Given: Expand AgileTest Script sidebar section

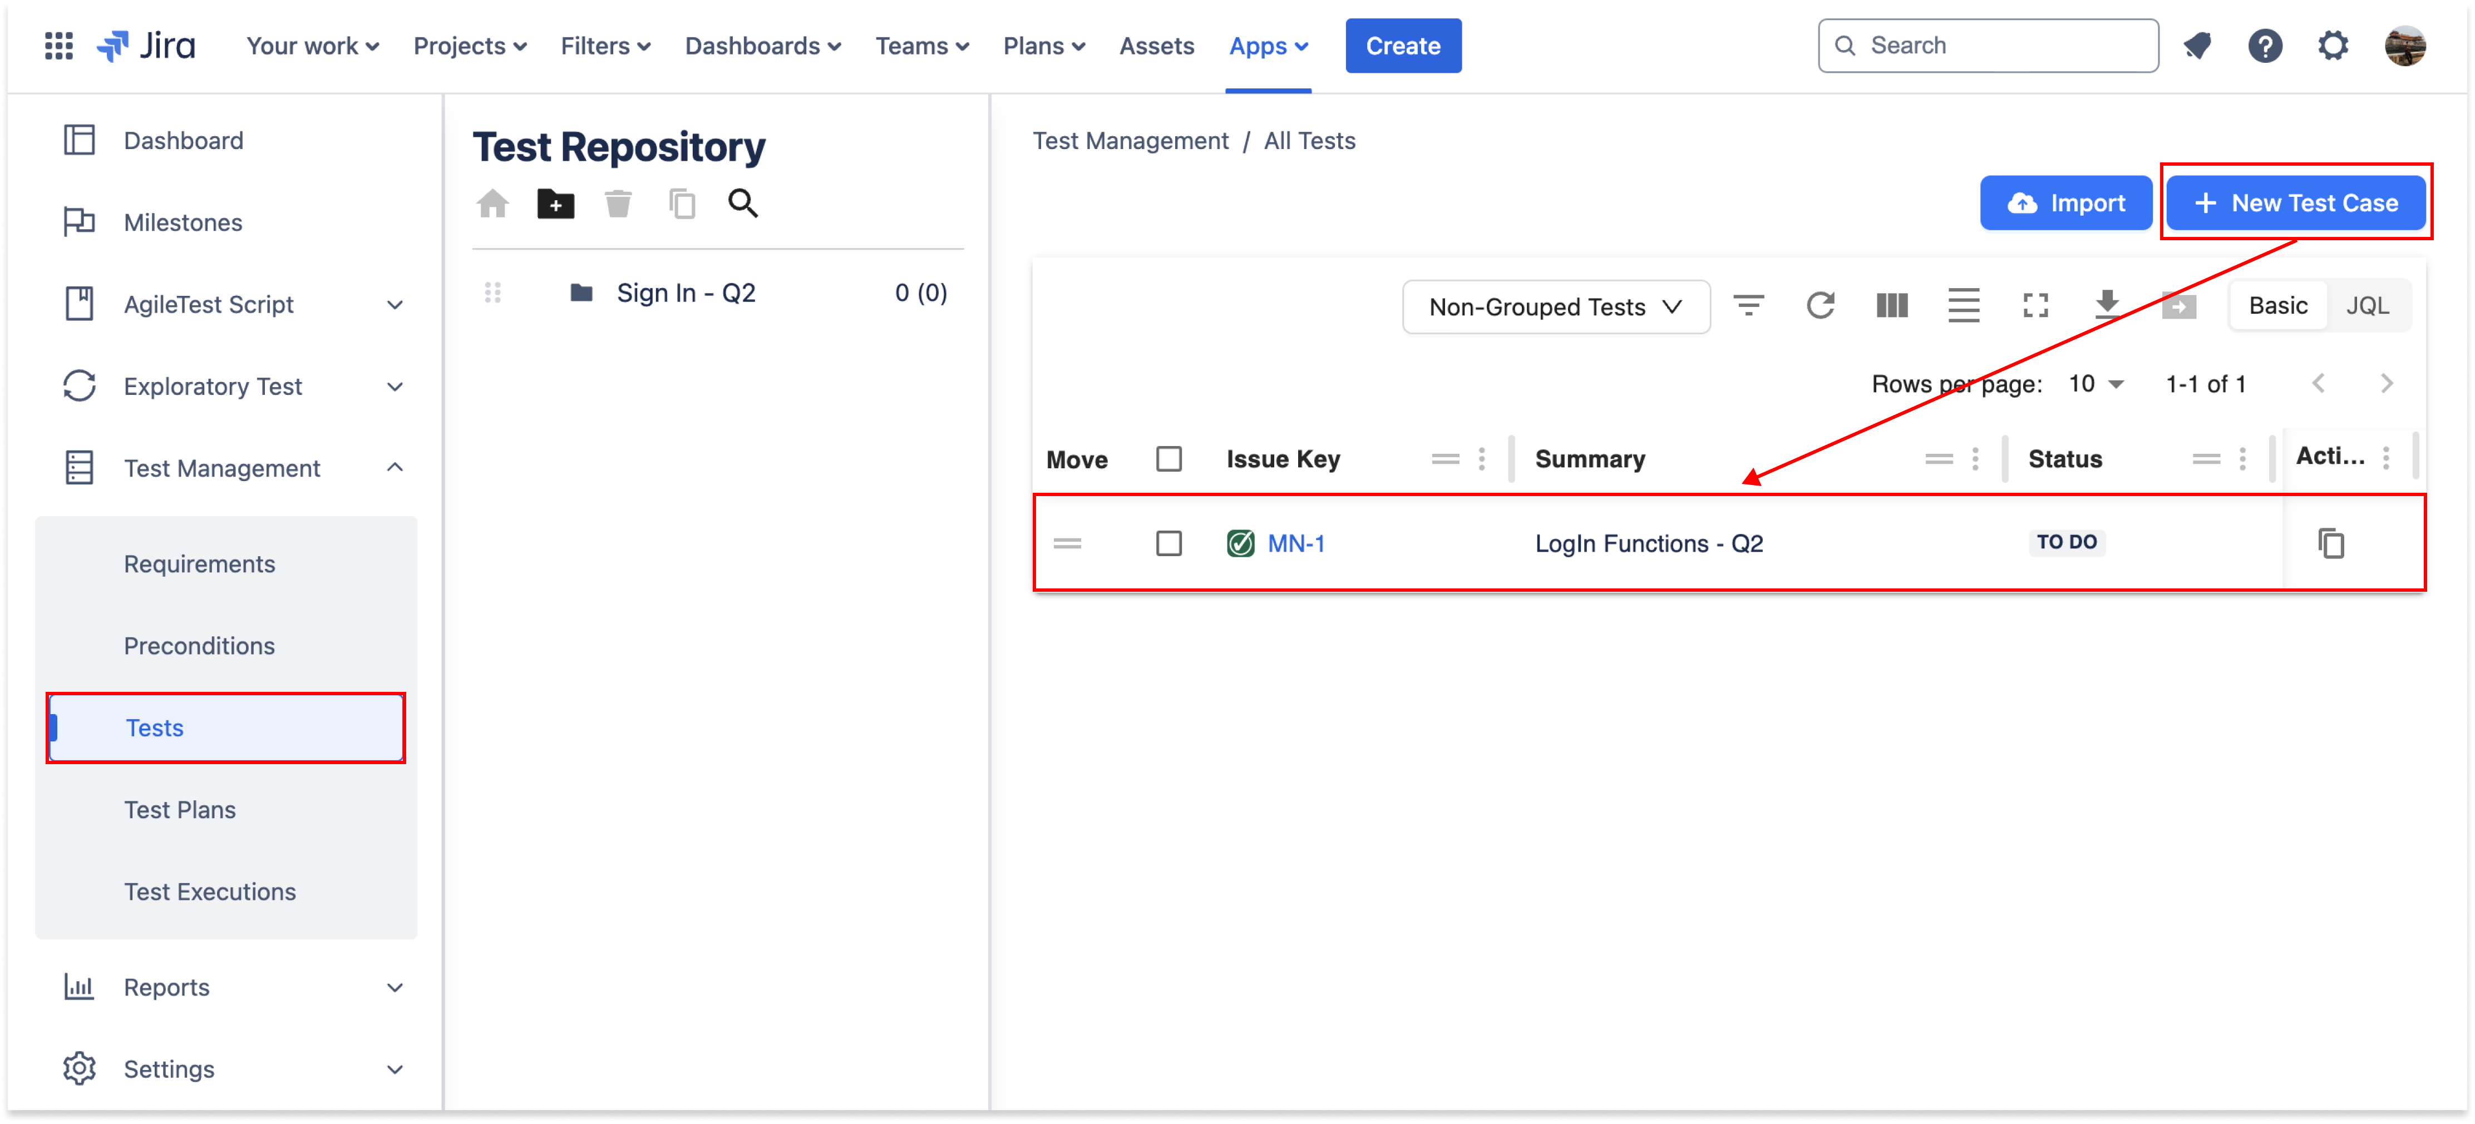Looking at the screenshot, I should tap(395, 305).
